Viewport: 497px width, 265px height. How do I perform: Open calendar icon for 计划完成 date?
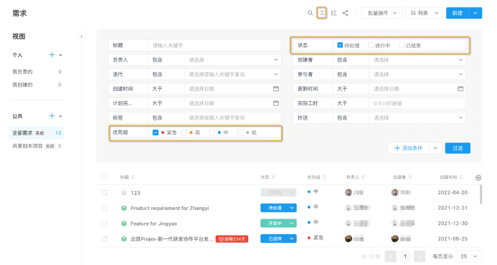pyautogui.click(x=276, y=103)
